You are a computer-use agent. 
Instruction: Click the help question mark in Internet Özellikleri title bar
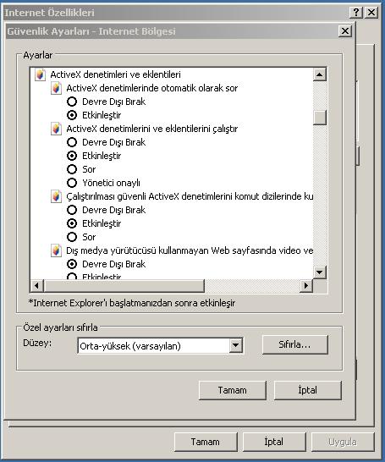[356, 13]
